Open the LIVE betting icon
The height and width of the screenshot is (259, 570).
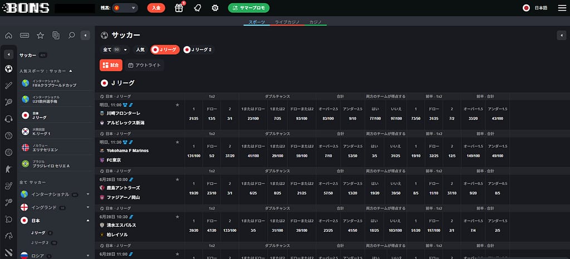point(24,35)
